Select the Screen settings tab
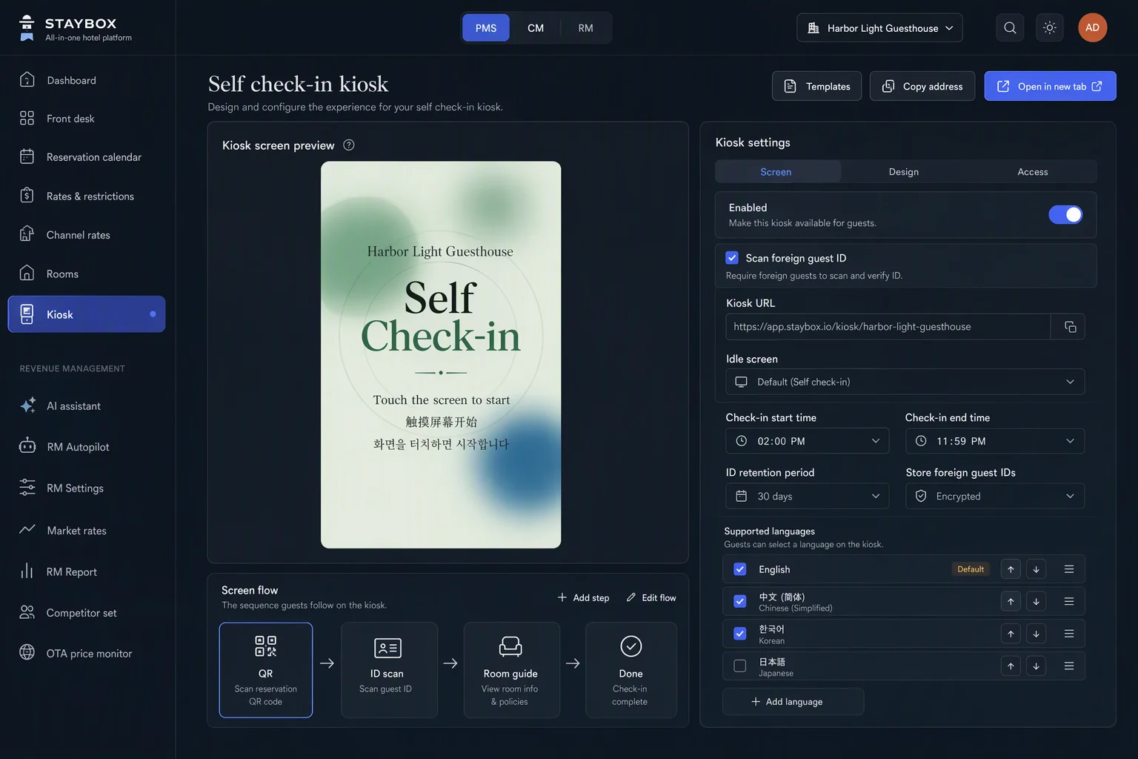This screenshot has width=1138, height=759. [776, 171]
